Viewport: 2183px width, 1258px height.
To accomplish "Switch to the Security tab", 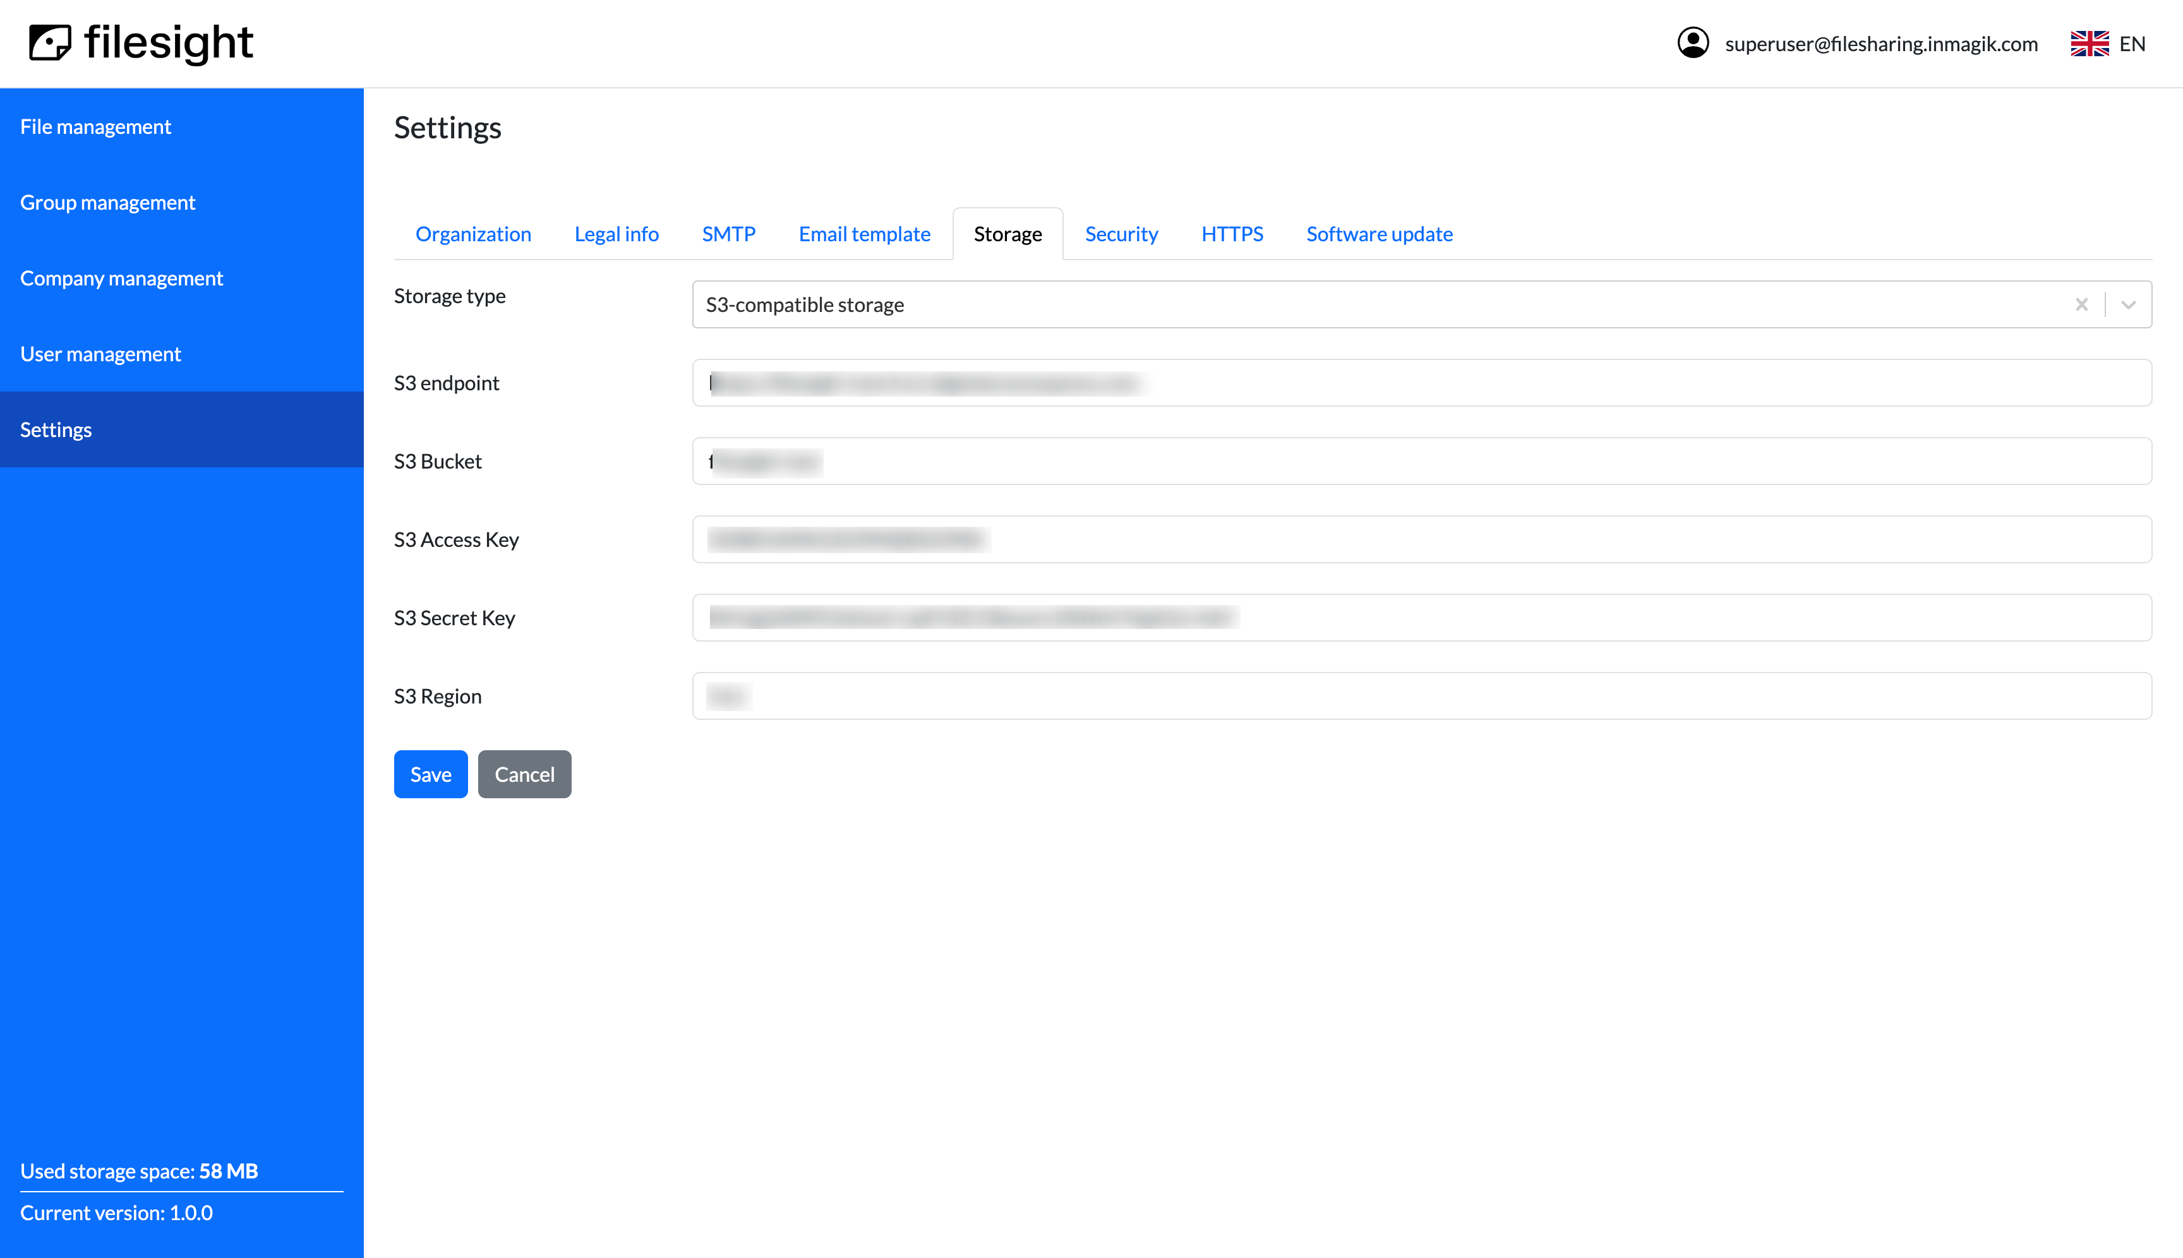I will (1121, 234).
